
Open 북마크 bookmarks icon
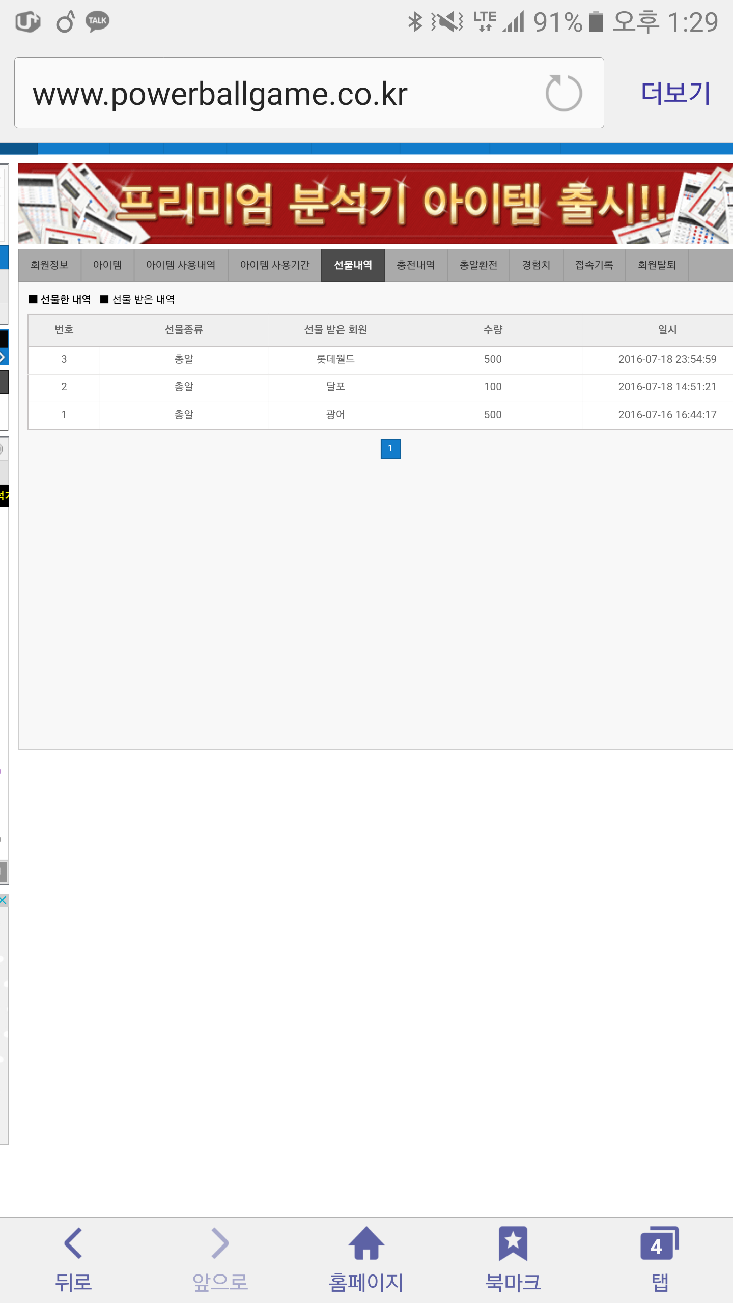[513, 1259]
